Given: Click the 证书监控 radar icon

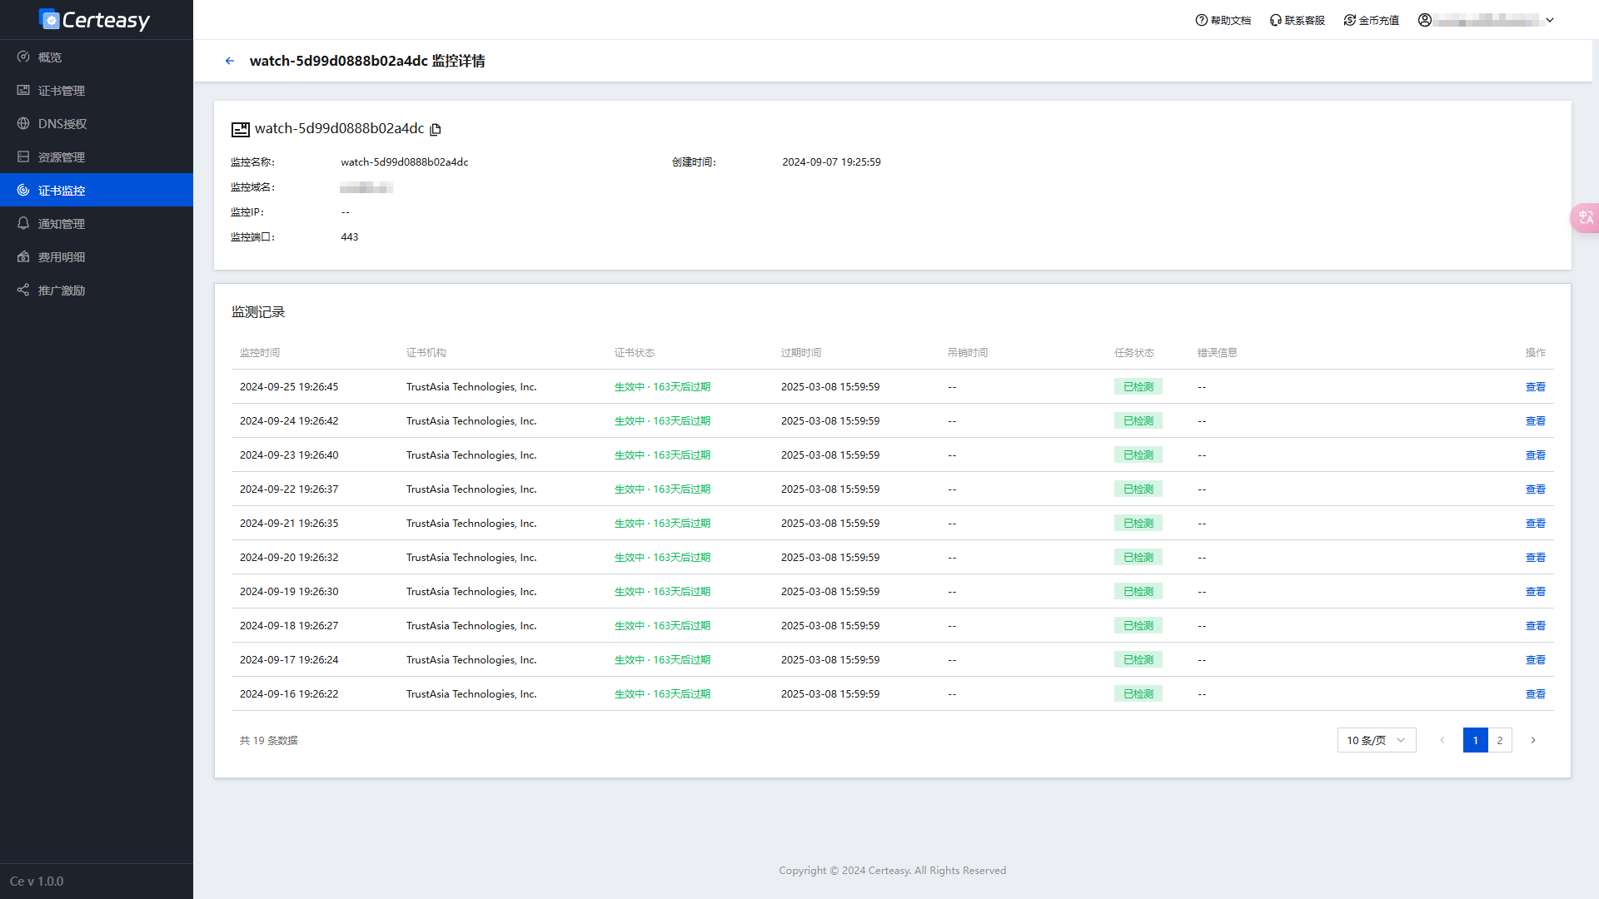Looking at the screenshot, I should point(23,190).
